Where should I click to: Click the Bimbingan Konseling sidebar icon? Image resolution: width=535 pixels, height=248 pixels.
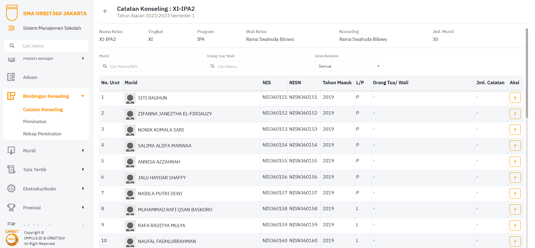point(11,96)
